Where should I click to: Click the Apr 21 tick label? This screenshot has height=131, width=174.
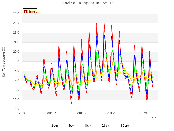click(x=112, y=113)
